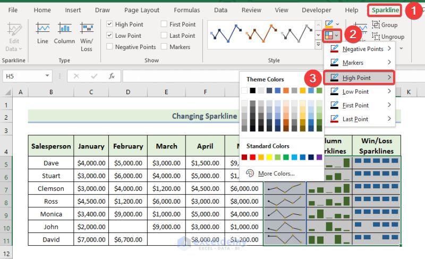Select column C header

coord(91,92)
